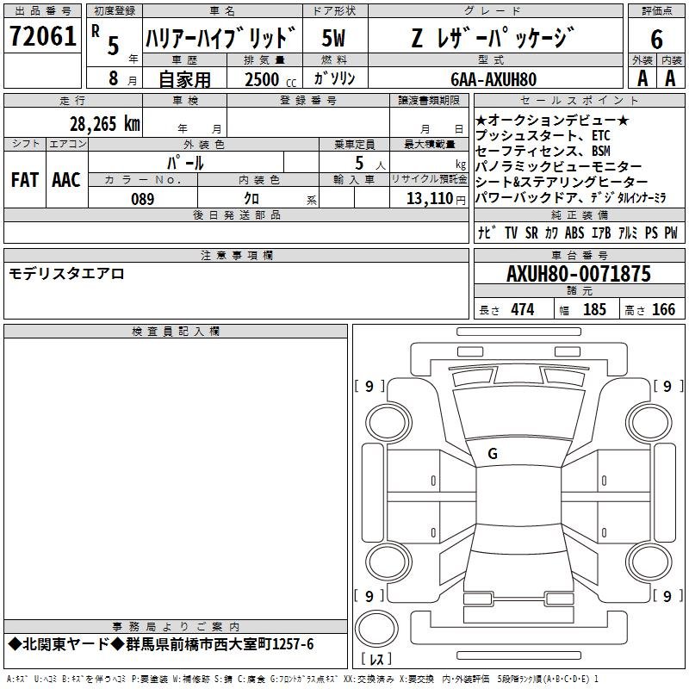Image resolution: width=689 pixels, height=689 pixels.
Task: Click the width value 185
Action: (x=594, y=309)
